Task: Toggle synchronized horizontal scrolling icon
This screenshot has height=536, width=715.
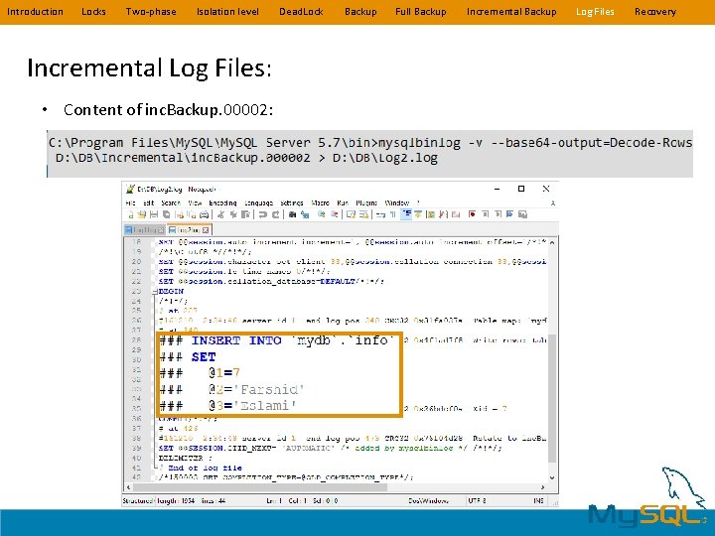Action: pos(363,214)
